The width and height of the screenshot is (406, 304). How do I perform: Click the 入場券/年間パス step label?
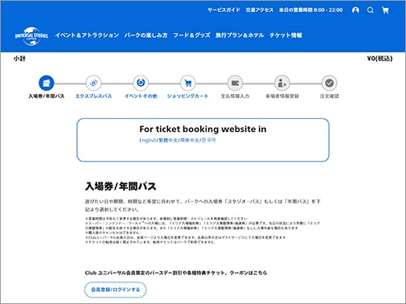point(47,96)
